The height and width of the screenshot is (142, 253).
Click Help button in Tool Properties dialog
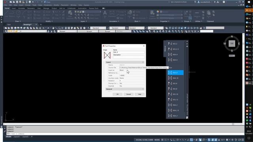140,94
